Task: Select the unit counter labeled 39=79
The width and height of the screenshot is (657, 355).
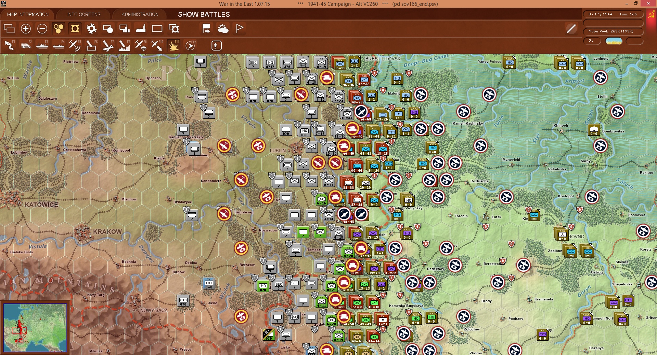Action: coord(374,268)
